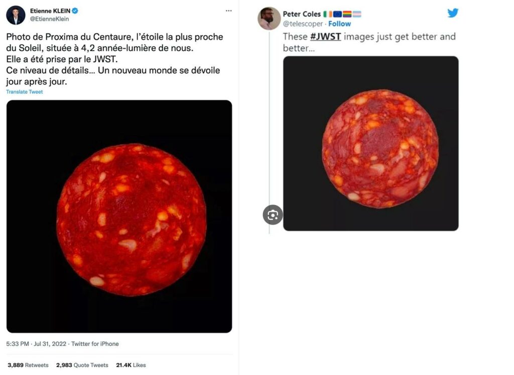Open the #JWST hashtag
Screen dimensions: 514x375
pyautogui.click(x=324, y=37)
